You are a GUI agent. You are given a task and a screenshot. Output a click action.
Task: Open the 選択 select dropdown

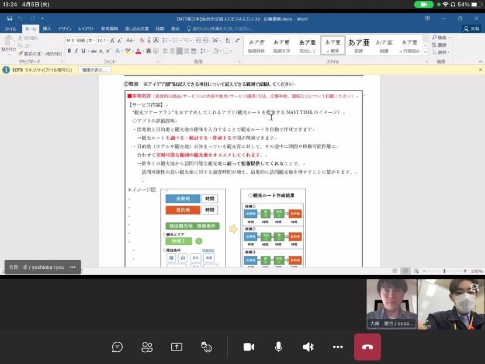click(441, 52)
